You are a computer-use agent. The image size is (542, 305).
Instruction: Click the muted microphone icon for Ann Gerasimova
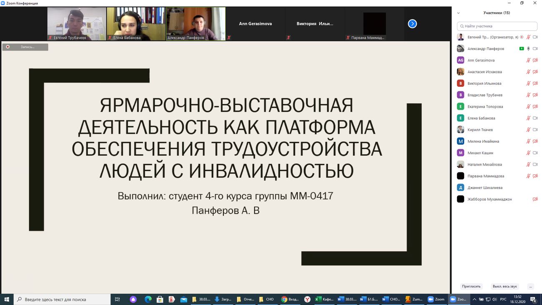[528, 60]
